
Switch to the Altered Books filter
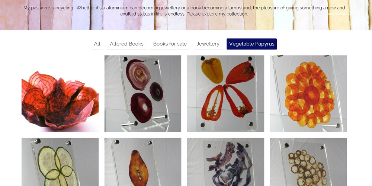tap(127, 44)
